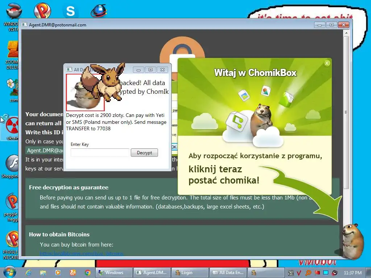Click the 'Free decryption as guarantee' heading
The width and height of the screenshot is (371, 278).
(68, 188)
